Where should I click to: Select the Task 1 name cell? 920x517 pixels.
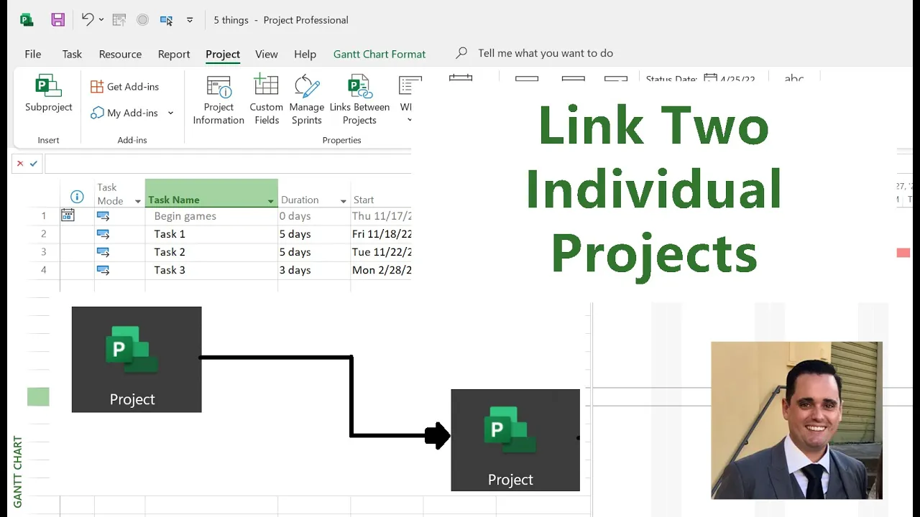coord(211,234)
